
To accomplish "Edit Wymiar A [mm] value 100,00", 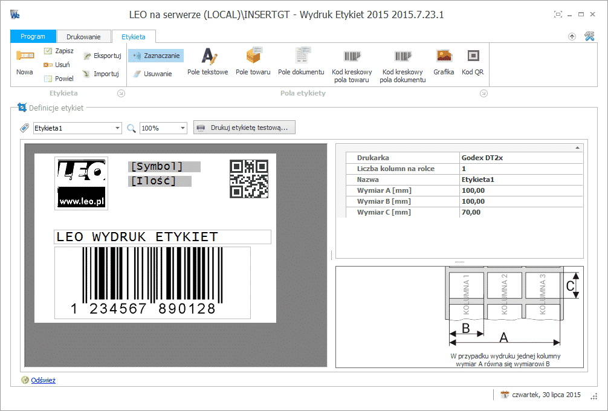I will point(521,190).
